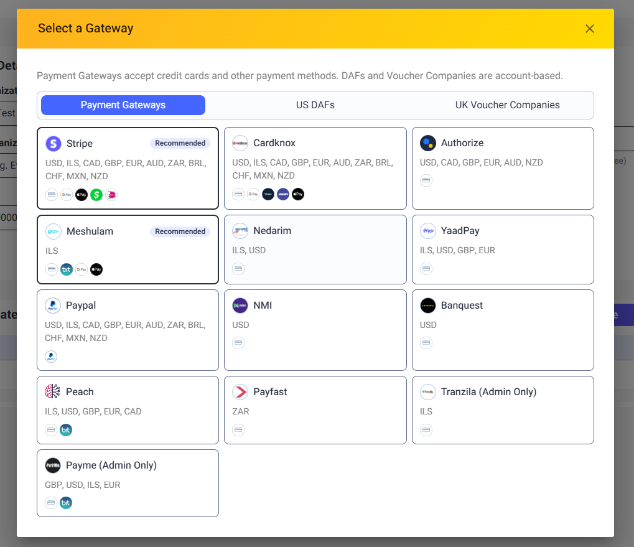Select the NMI gateway name
Image resolution: width=634 pixels, height=547 pixels.
coord(263,306)
